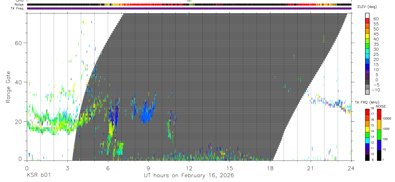Pick the blue swatch in NOISE colorbar
Image resolution: width=395 pixels, height=182 pixels.
tap(379, 145)
